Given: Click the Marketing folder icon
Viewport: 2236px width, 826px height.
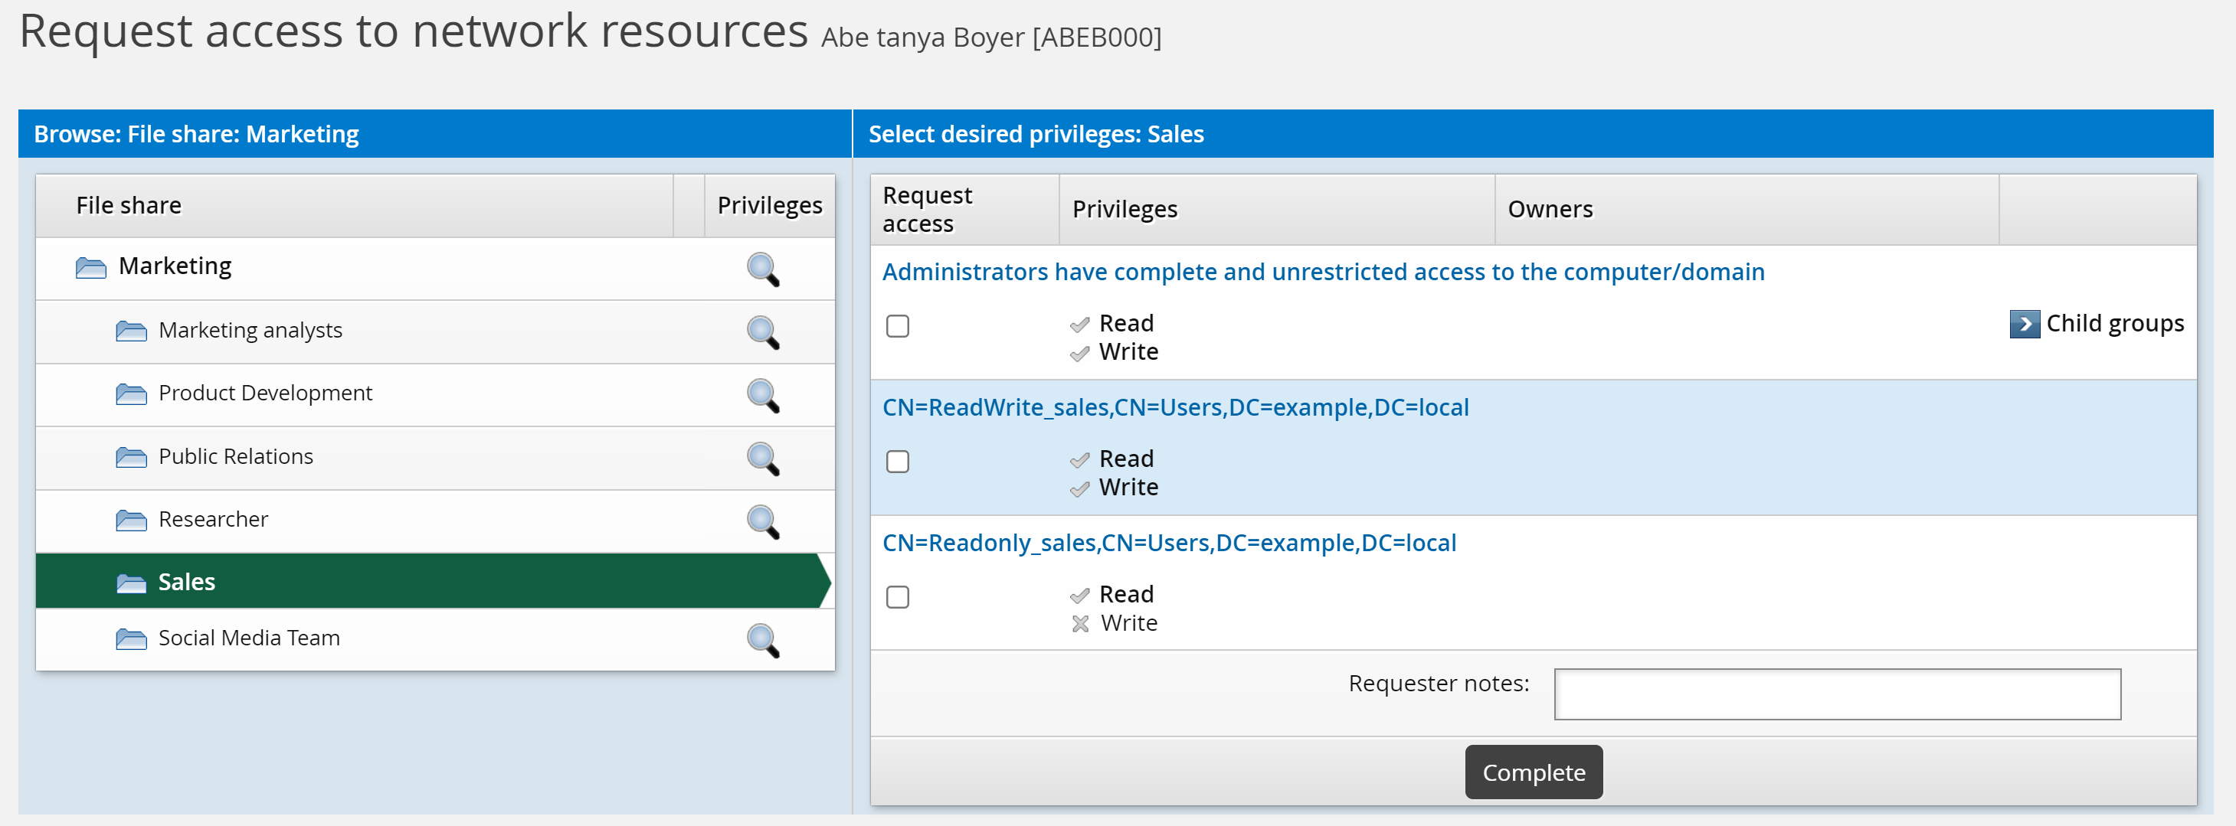Looking at the screenshot, I should [x=91, y=267].
